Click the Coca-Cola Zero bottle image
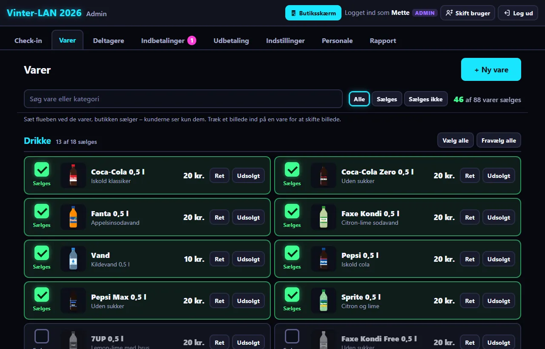This screenshot has height=349, width=545. 324,175
